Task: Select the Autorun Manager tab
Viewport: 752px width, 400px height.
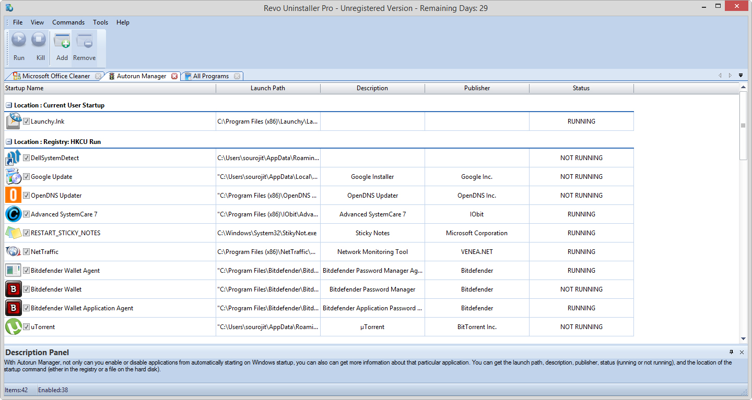Action: 141,76
